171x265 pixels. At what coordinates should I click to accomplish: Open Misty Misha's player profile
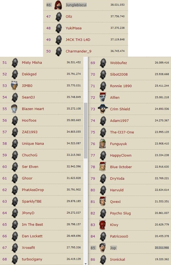pos(32,62)
